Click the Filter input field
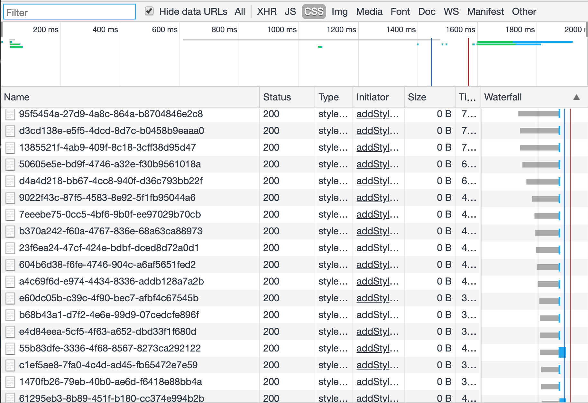The width and height of the screenshot is (588, 403). pos(69,12)
